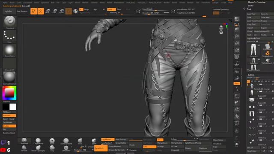Image resolution: width=274 pixels, height=154 pixels.
Task: Toggle Live Boolean
Action: (22, 11)
